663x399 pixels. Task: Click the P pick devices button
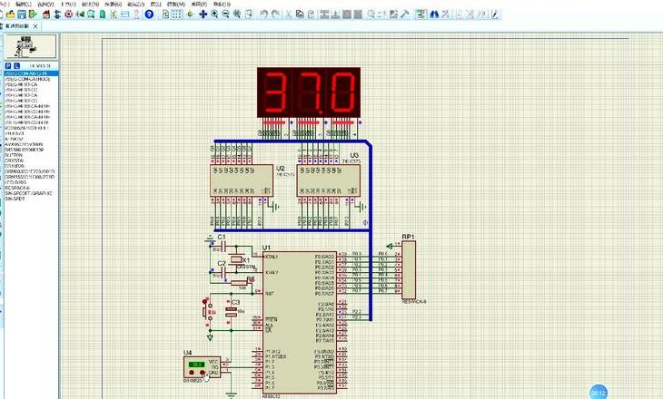[x=8, y=66]
